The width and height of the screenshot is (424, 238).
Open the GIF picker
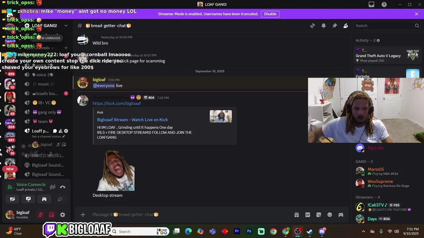pyautogui.click(x=308, y=215)
